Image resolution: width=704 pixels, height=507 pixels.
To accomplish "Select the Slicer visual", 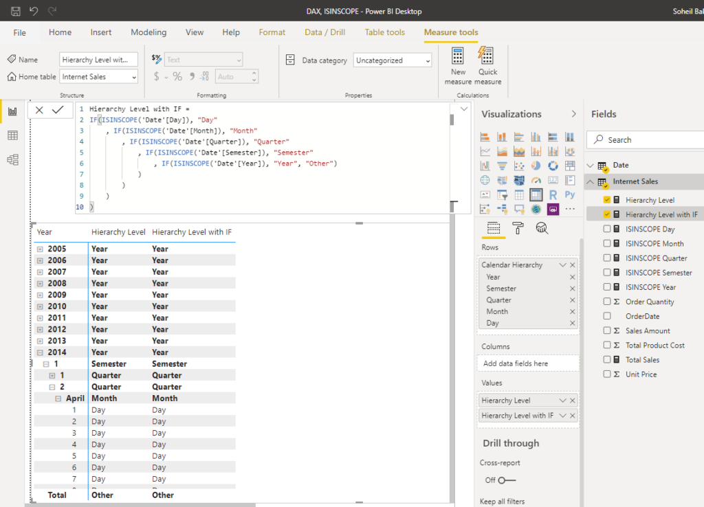I will [x=502, y=194].
